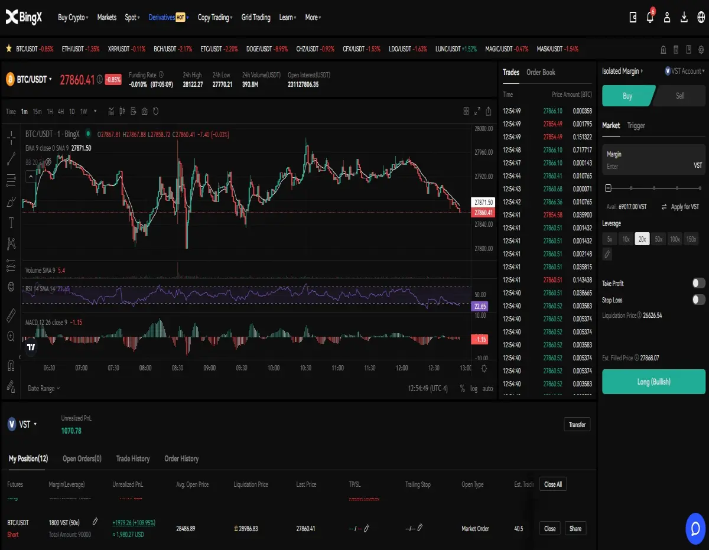Select the brush drawing tool

[11, 201]
